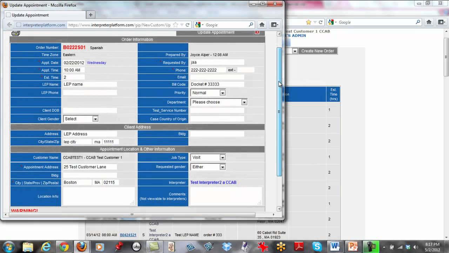Reload the Update Appointment page
The width and height of the screenshot is (449, 253).
tap(188, 25)
